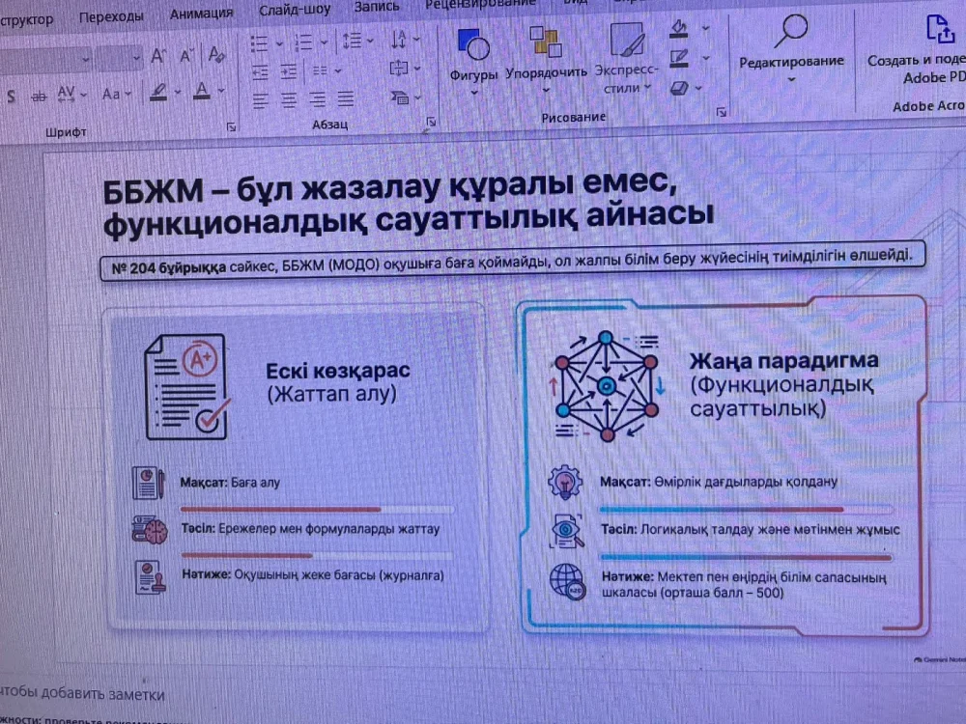The width and height of the screenshot is (966, 724).
Task: Increase the list indent level
Action: pyautogui.click(x=288, y=72)
